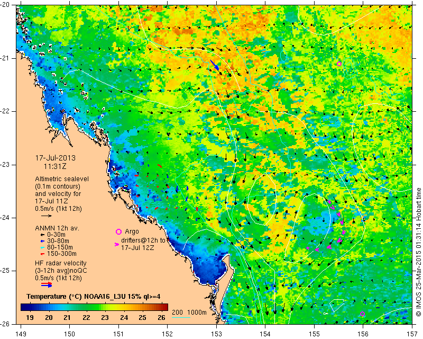Screen dimensions: 423x339
Task: Click the latitude axis label -23
Action: pyautogui.click(x=5, y=165)
